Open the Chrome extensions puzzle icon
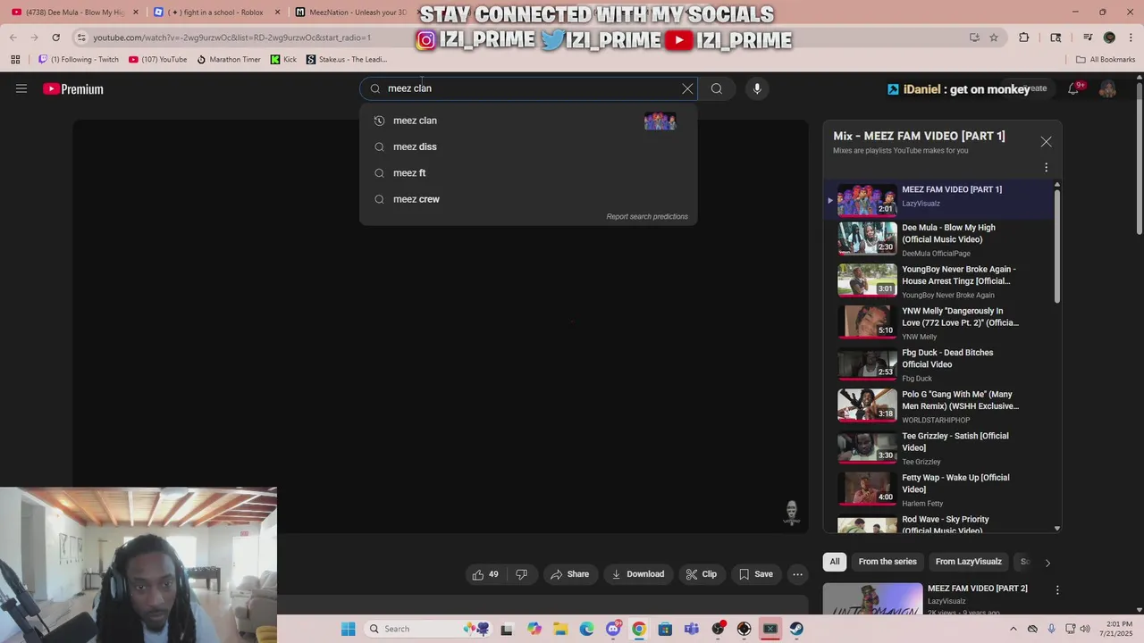Viewport: 1144px width, 643px height. pyautogui.click(x=1024, y=38)
